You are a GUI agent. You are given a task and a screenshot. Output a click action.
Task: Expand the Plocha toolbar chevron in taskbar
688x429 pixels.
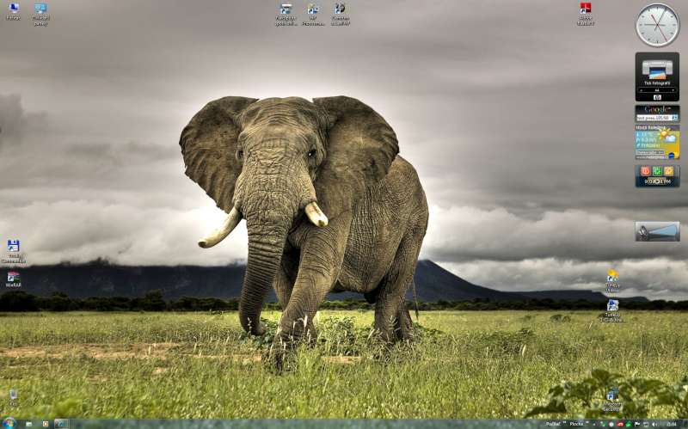click(588, 424)
